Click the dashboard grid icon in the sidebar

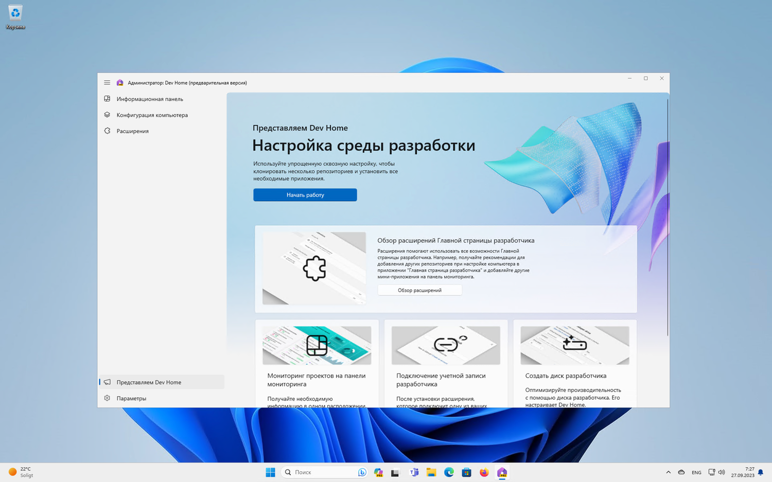pos(107,99)
